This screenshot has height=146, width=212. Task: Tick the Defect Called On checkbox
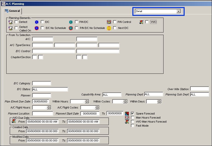[x=16, y=28]
